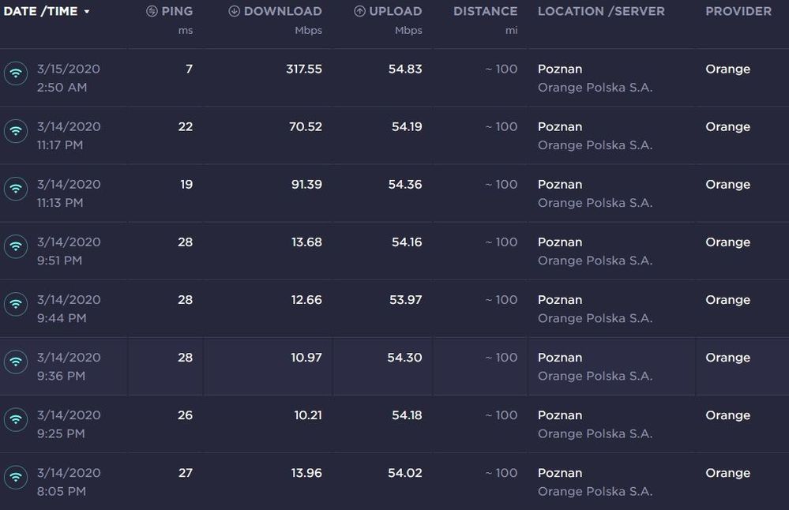The height and width of the screenshot is (510, 789).
Task: Sort results by Download column
Action: pyautogui.click(x=276, y=12)
